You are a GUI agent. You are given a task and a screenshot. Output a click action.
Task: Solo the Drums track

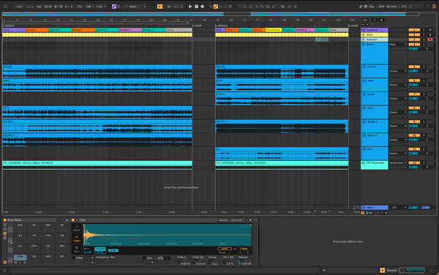click(x=424, y=67)
